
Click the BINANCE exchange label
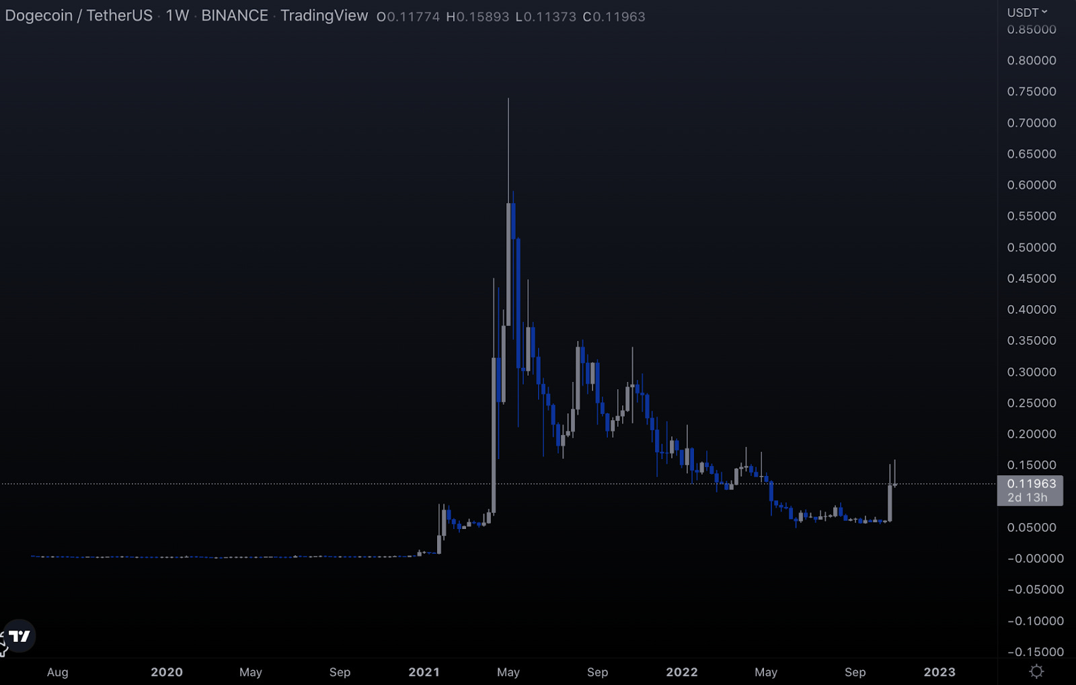point(235,15)
